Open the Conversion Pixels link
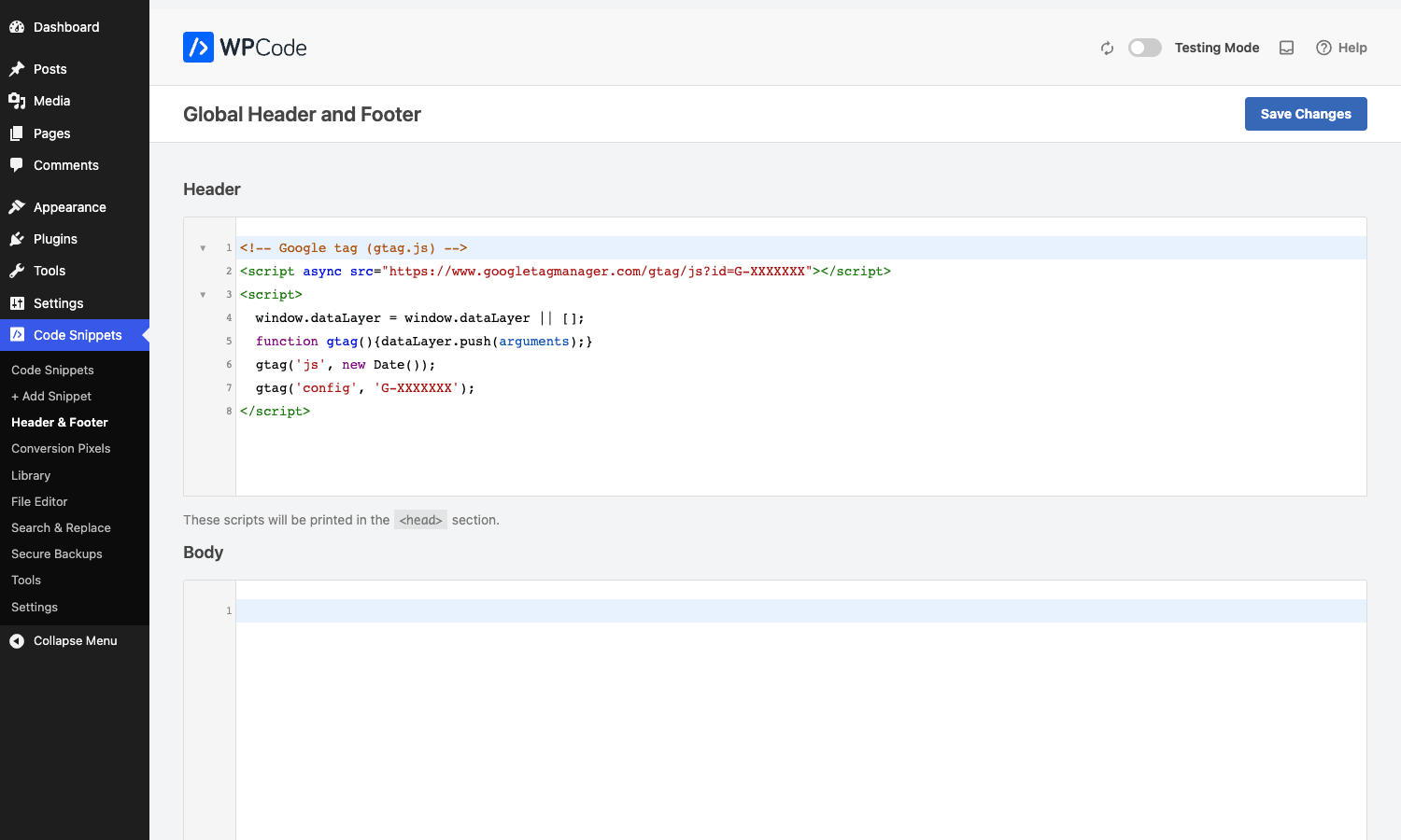 coord(61,449)
